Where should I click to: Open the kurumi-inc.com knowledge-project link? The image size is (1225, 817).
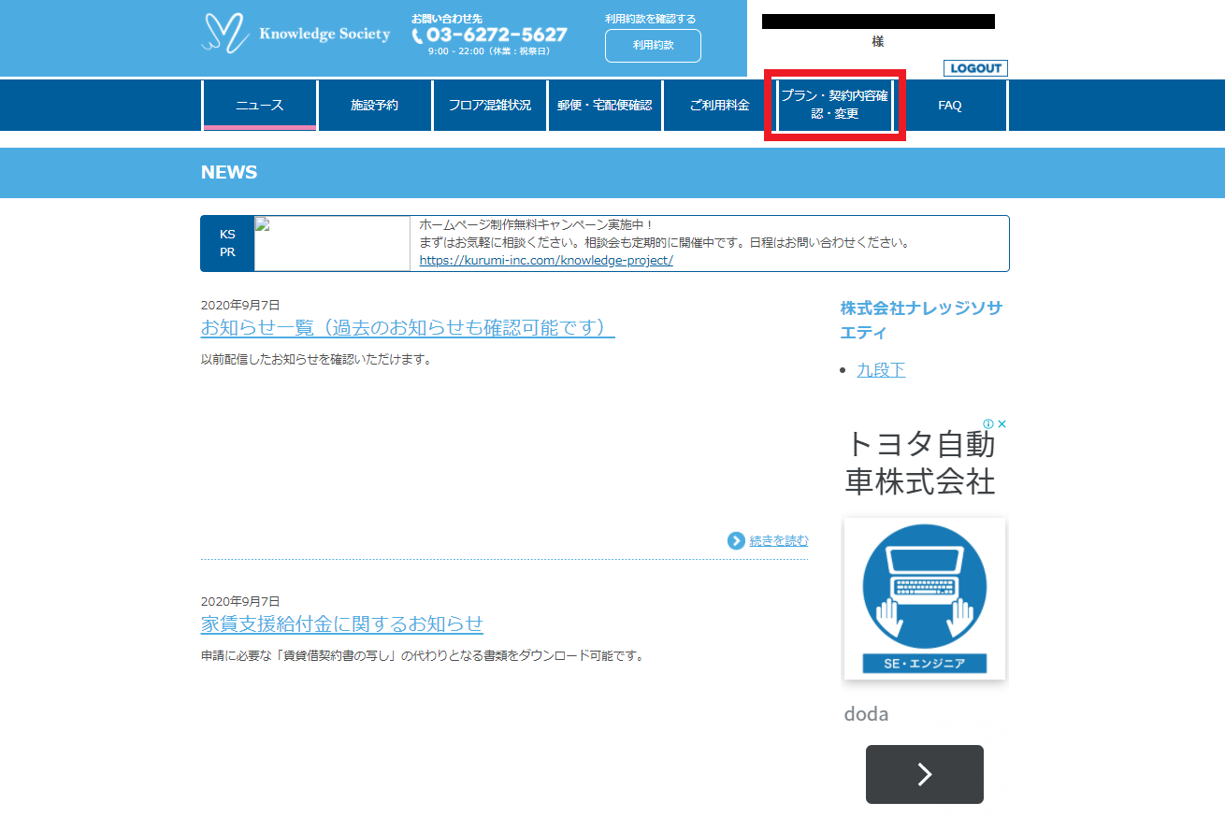(545, 261)
